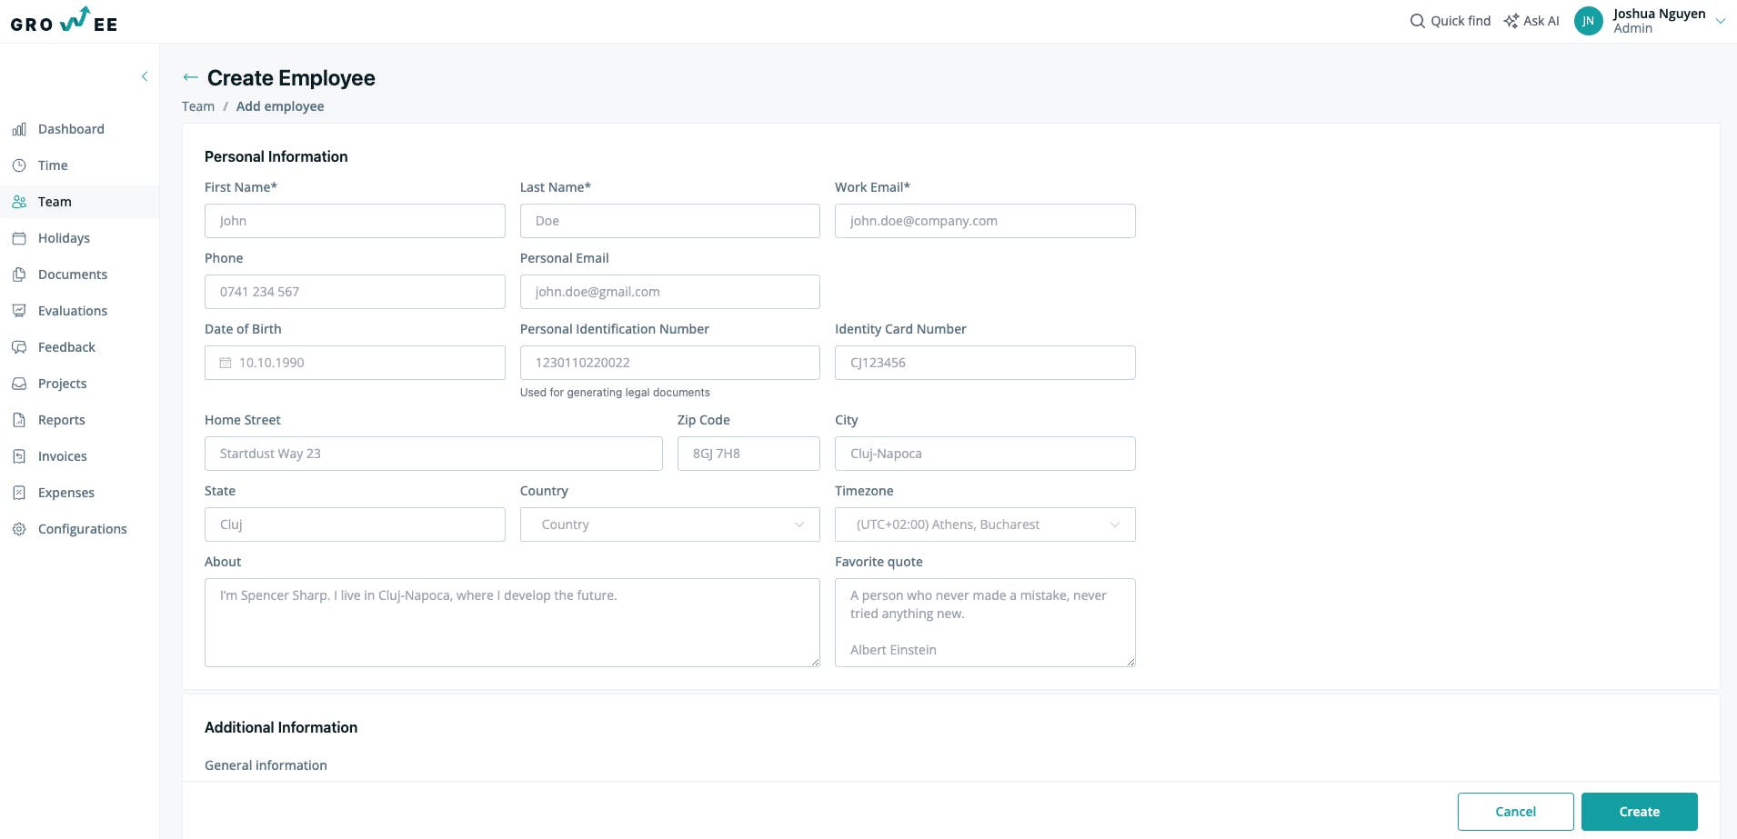Screen dimensions: 1737x839
Task: Open Projects section in sidebar
Action: [x=62, y=384]
